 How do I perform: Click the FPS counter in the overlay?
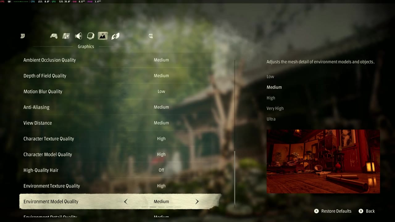click(6, 2)
